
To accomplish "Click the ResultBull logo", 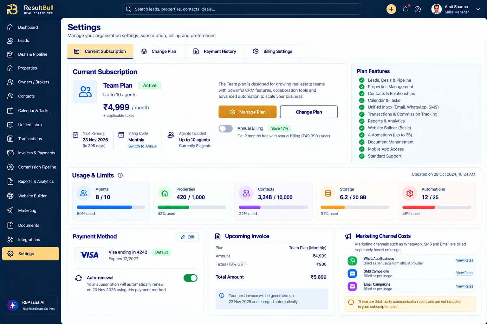I will [30, 9].
